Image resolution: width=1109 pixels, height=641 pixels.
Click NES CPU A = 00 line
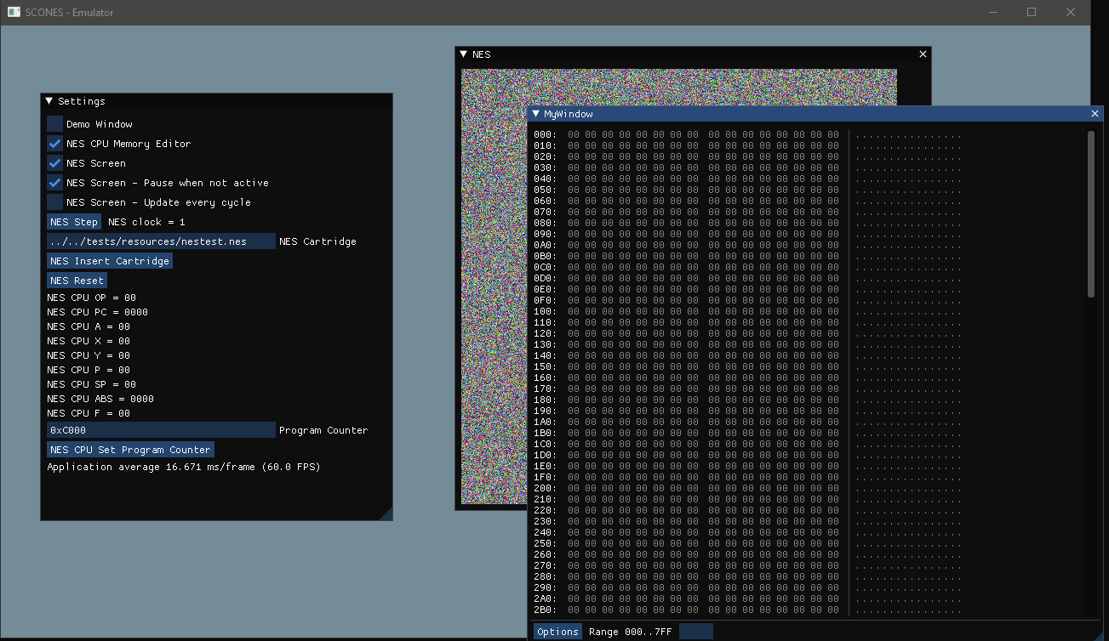point(89,326)
